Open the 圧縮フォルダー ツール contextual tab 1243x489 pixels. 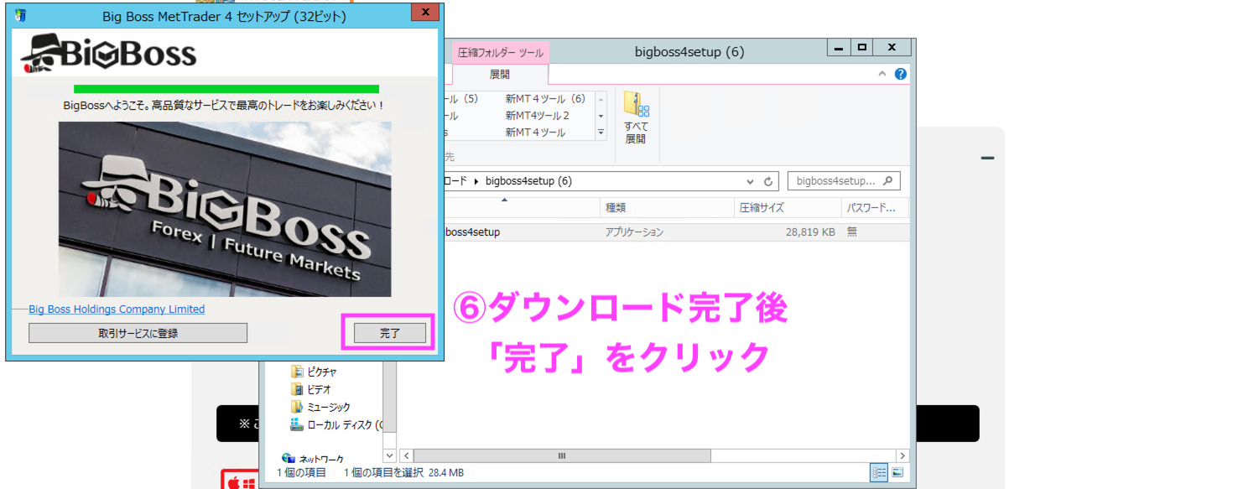click(500, 52)
